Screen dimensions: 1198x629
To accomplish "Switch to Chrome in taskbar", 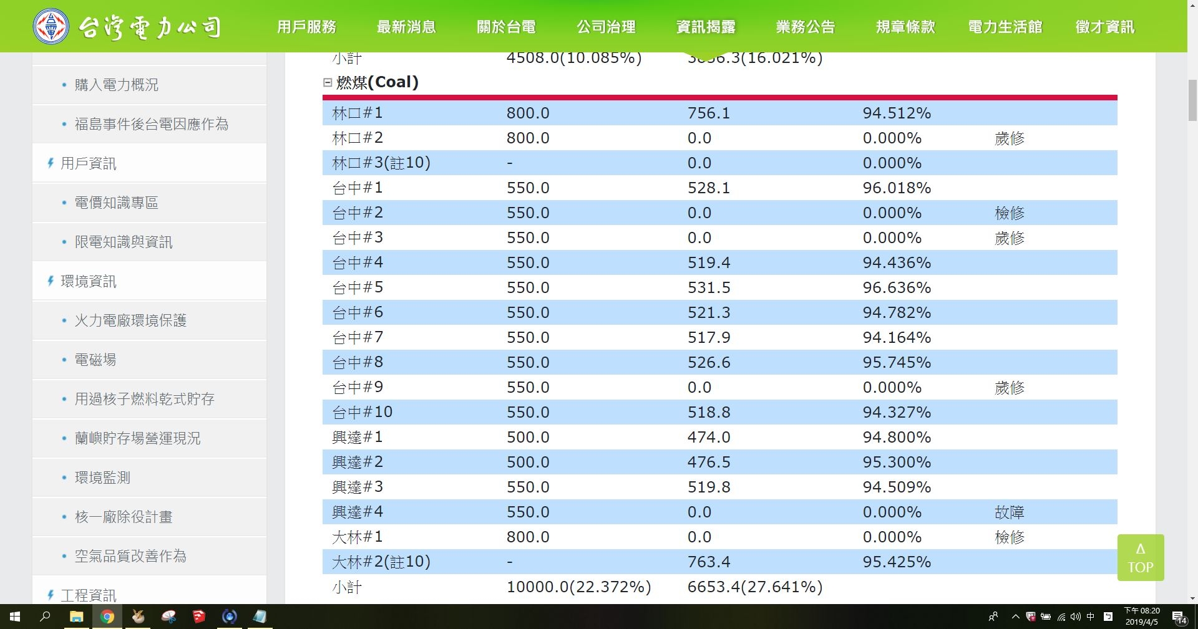I will (107, 617).
